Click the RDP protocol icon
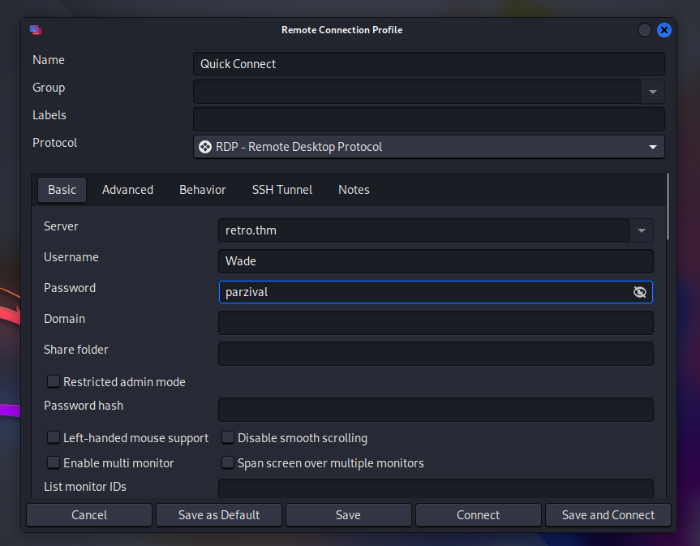This screenshot has width=700, height=546. click(205, 147)
